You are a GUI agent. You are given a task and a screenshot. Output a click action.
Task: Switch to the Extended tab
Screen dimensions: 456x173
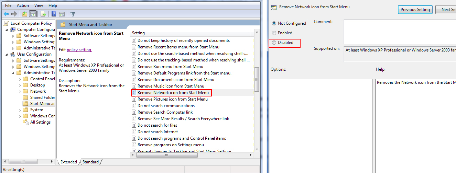point(69,162)
